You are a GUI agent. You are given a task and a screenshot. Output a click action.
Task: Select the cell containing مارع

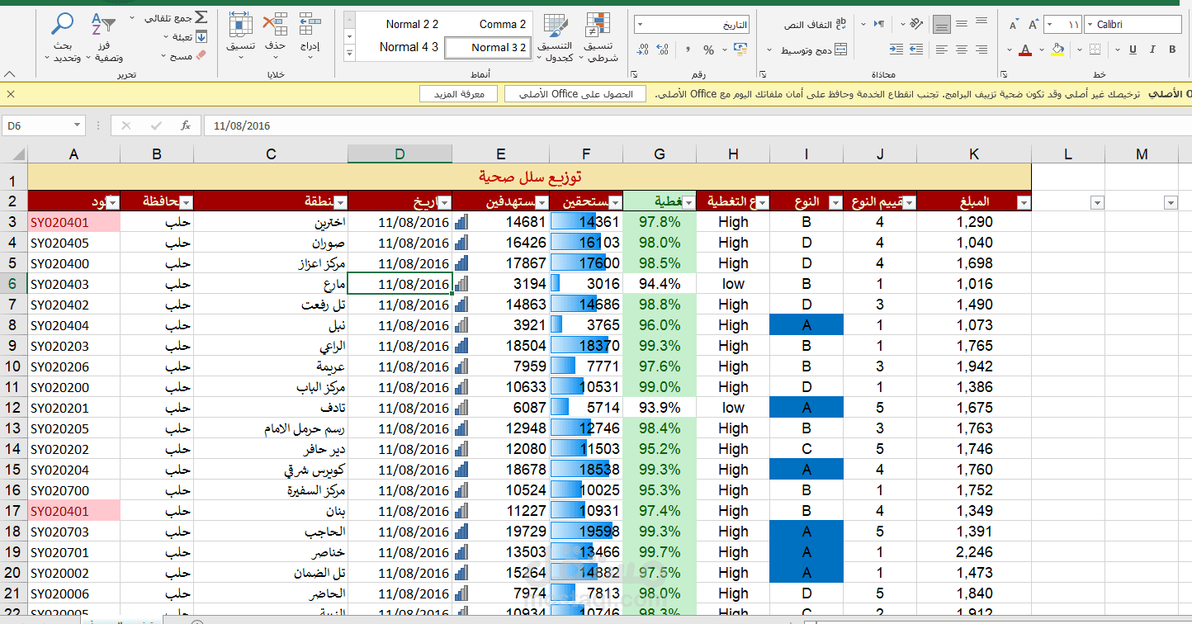pos(271,284)
